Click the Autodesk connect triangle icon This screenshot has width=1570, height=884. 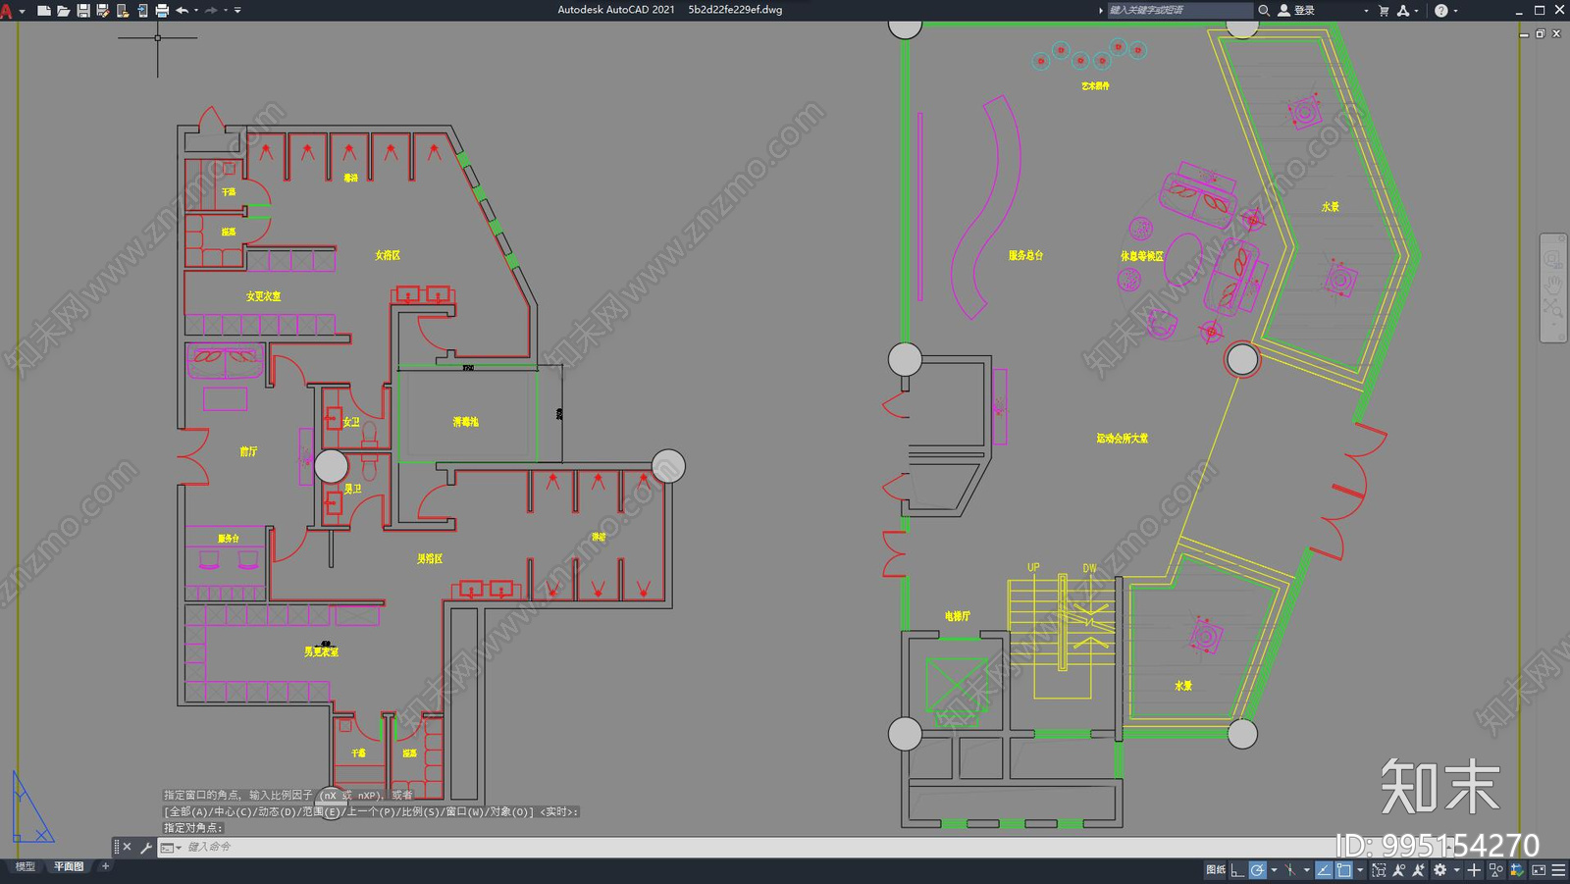tap(1403, 10)
